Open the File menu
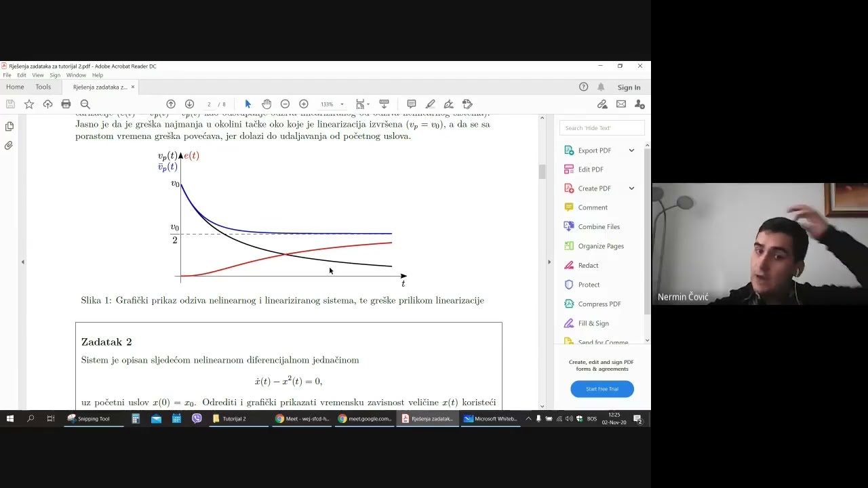Viewport: 868px width, 488px height. coord(7,75)
